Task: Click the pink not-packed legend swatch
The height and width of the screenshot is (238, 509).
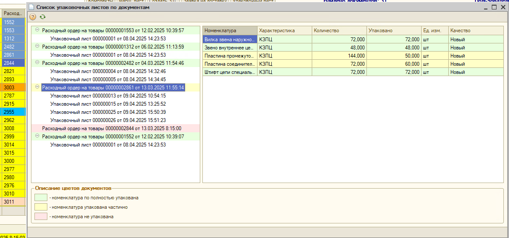Action: [x=41, y=217]
